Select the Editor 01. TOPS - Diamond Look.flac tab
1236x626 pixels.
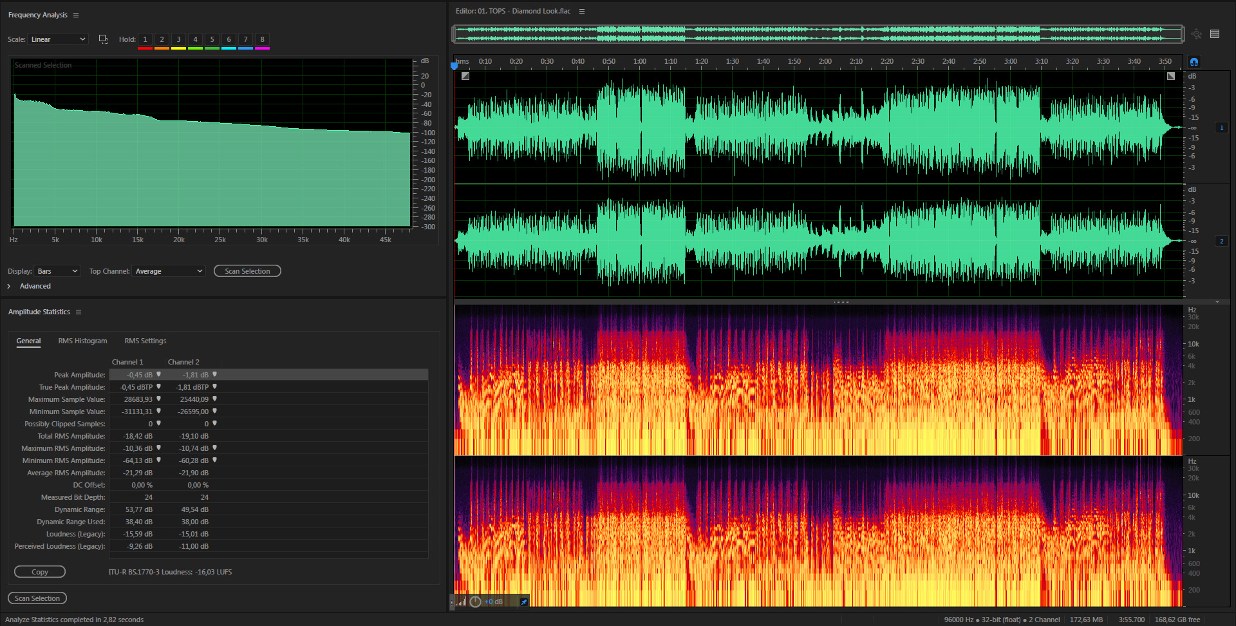coord(513,11)
